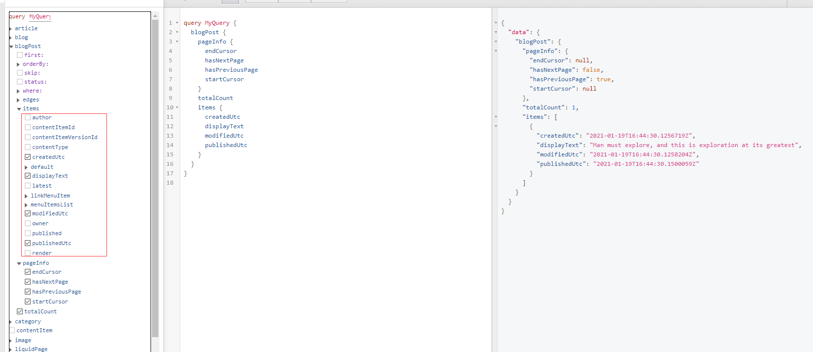
Task: Expand the category node in explorer
Action: click(x=11, y=322)
